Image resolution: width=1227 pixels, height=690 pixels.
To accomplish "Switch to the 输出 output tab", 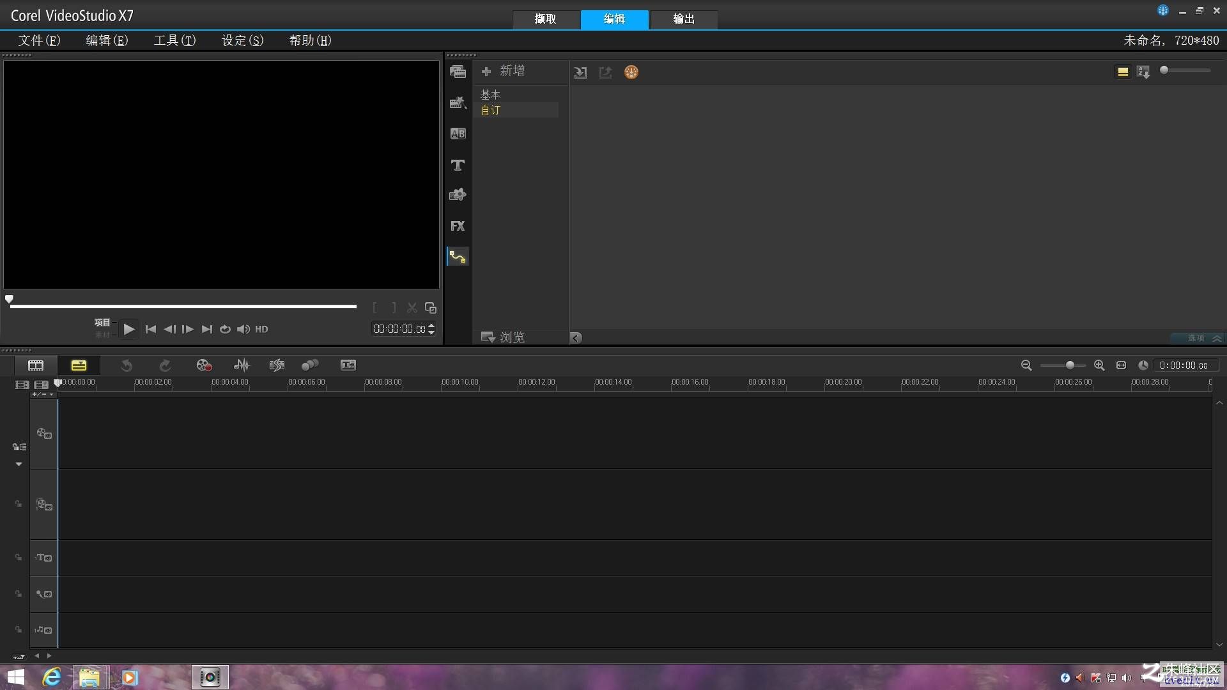I will [684, 19].
